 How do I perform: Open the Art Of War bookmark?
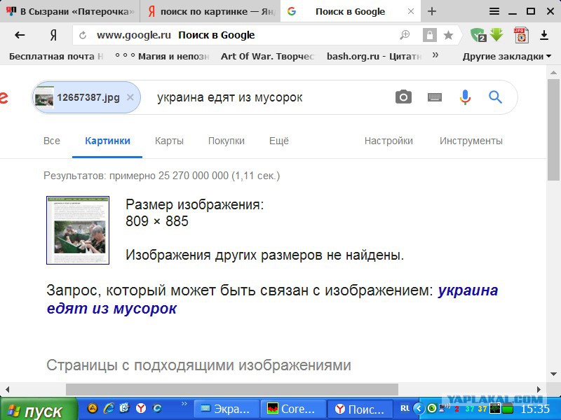pos(267,57)
